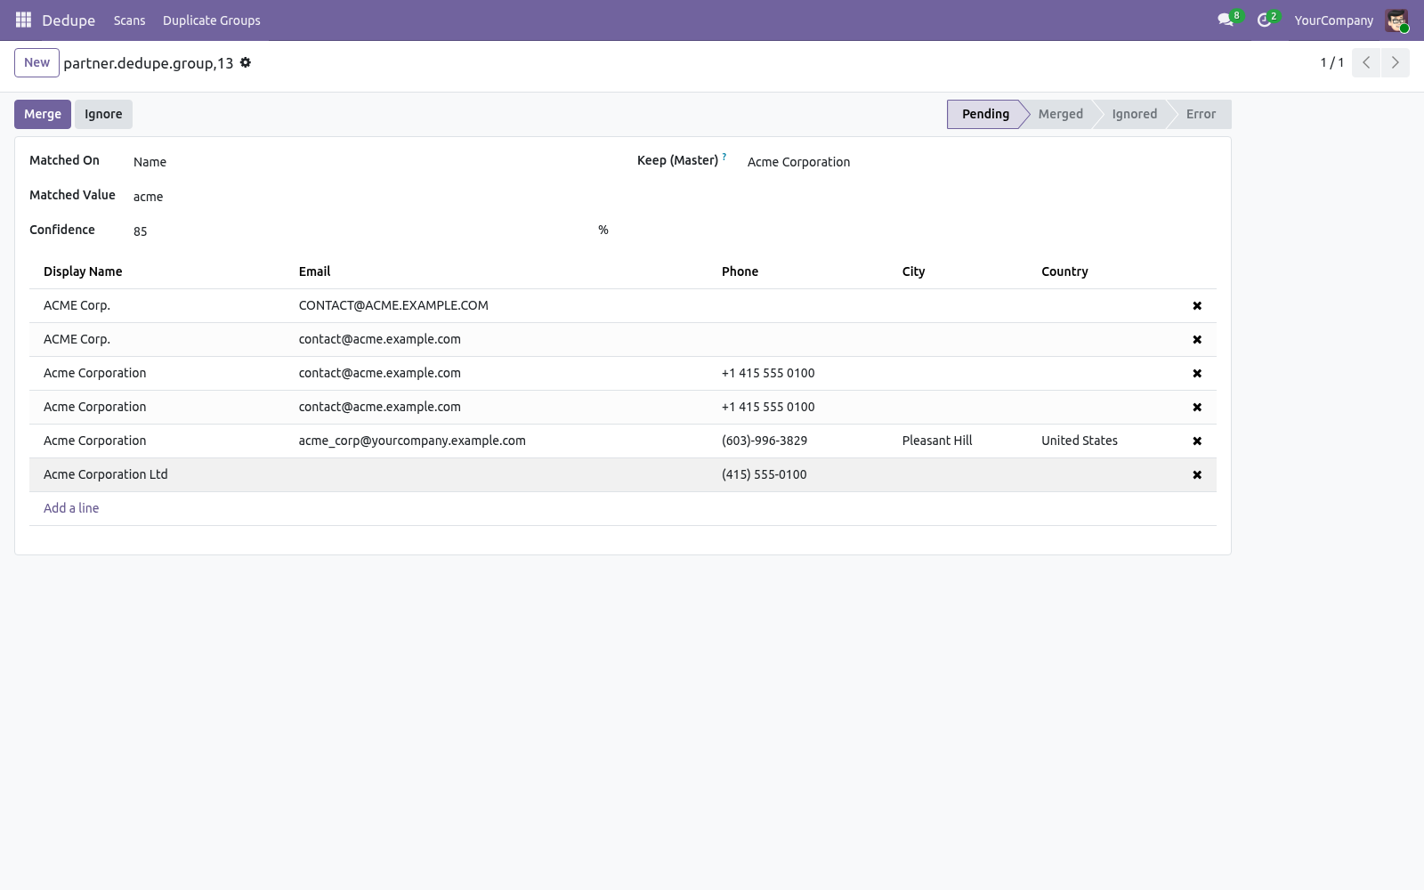
Task: Open Keep (Master) field with Acme Corporation
Action: pos(980,161)
